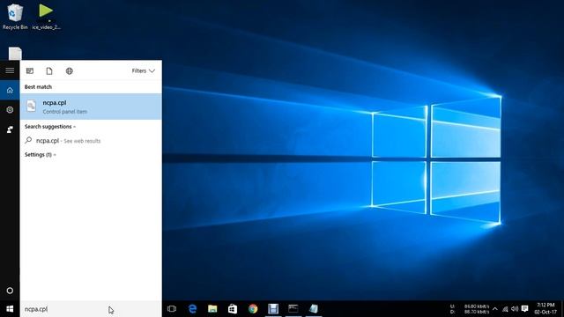Switch to the Command Prompt taskbar window
The height and width of the screenshot is (317, 564).
[x=293, y=309]
